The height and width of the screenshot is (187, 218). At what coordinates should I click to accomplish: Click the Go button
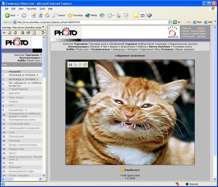[x=176, y=22]
